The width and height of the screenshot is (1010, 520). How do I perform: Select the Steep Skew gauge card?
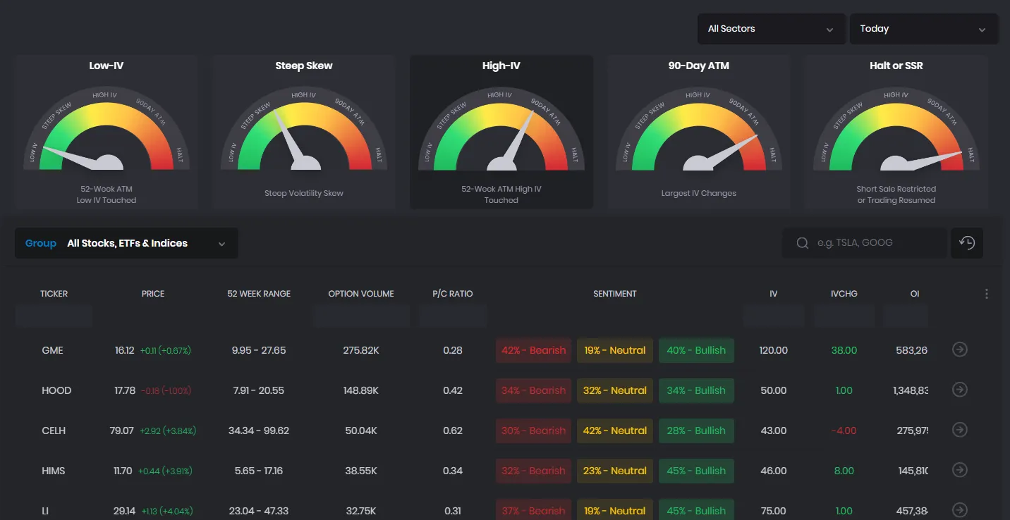tap(304, 132)
